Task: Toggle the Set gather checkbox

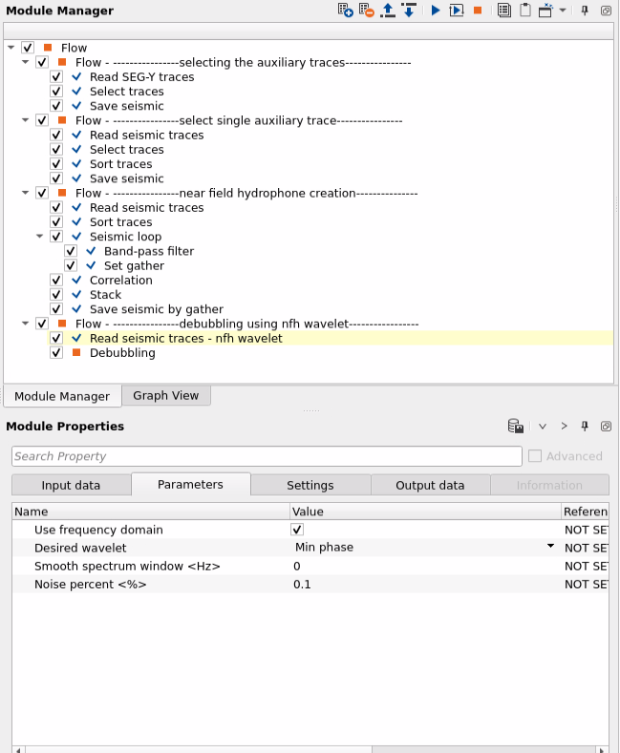Action: (71, 265)
